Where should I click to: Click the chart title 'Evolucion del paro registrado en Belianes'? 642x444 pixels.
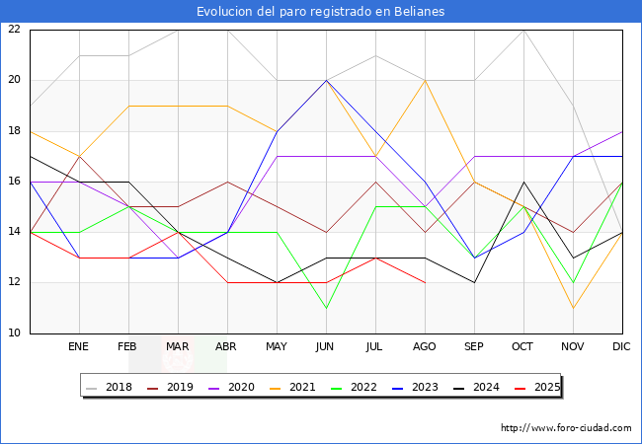(321, 11)
